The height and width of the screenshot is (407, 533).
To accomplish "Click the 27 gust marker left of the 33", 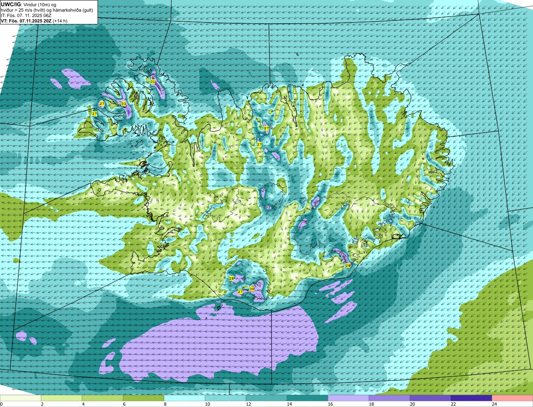I will click(x=102, y=103).
